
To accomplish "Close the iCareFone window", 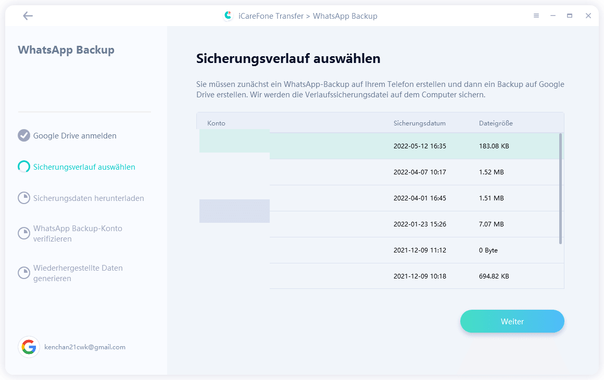I will pos(588,16).
